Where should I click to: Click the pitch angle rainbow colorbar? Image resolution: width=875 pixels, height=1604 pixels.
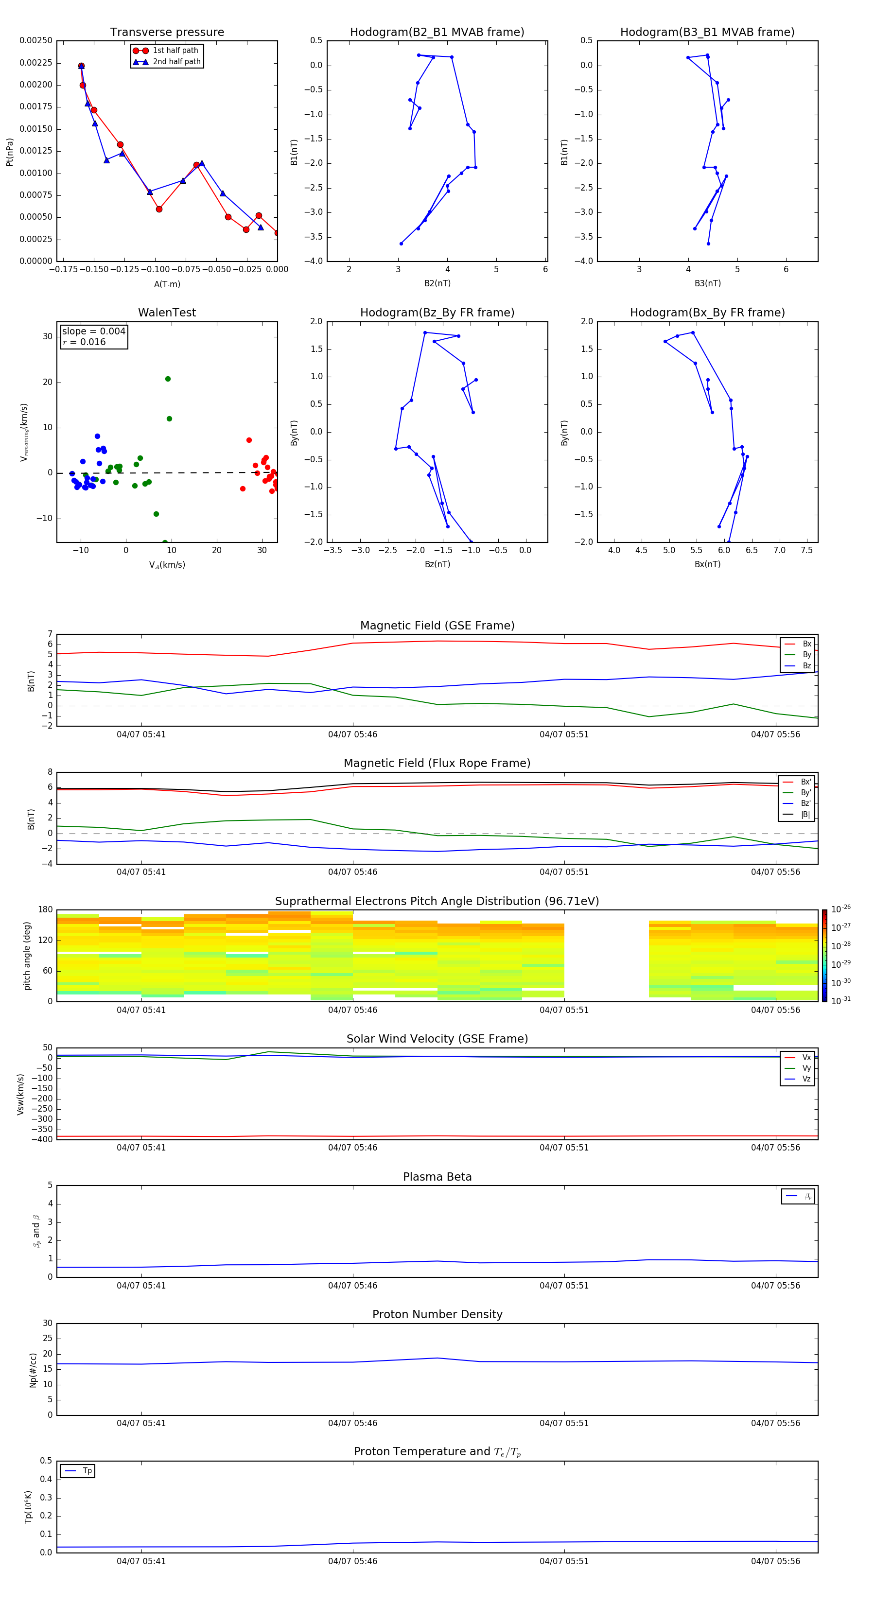pyautogui.click(x=824, y=956)
